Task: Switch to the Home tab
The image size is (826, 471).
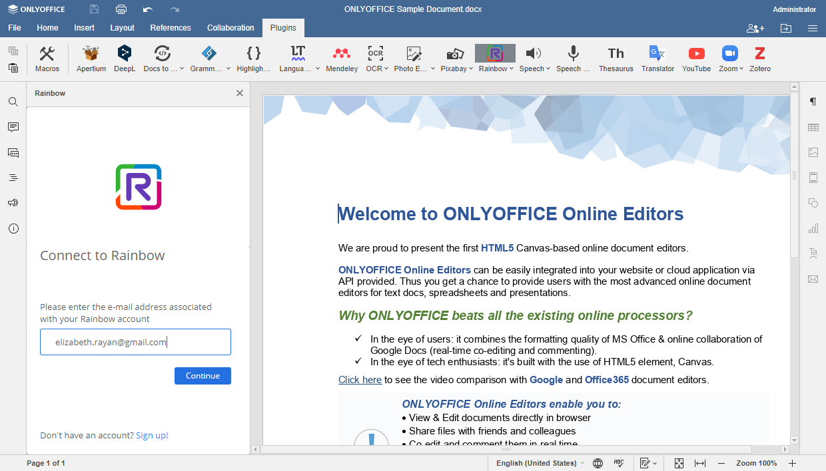Action: click(x=47, y=28)
